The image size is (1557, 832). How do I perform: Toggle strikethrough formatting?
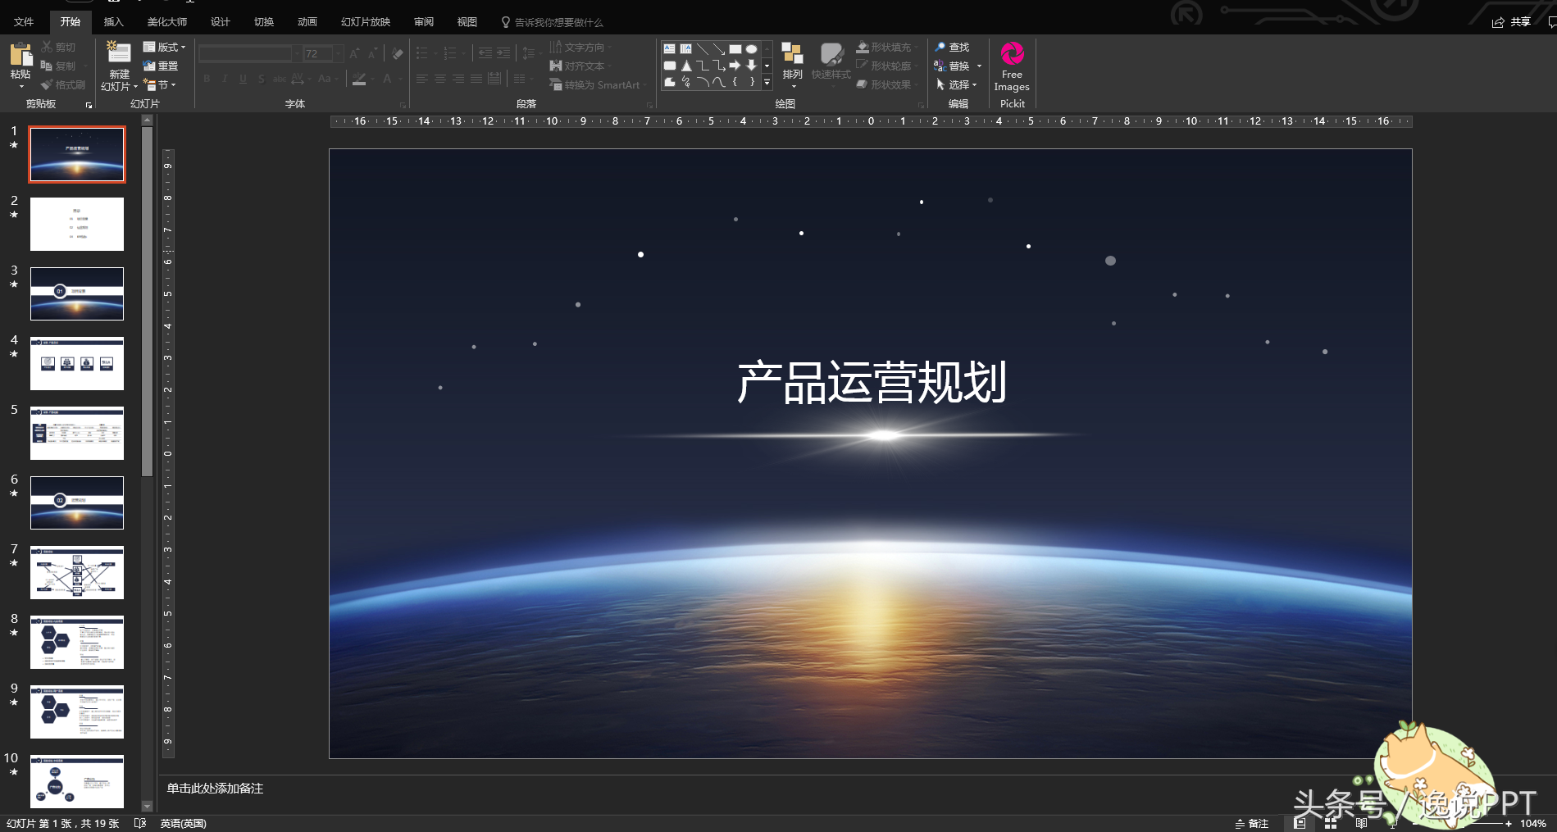(x=280, y=79)
